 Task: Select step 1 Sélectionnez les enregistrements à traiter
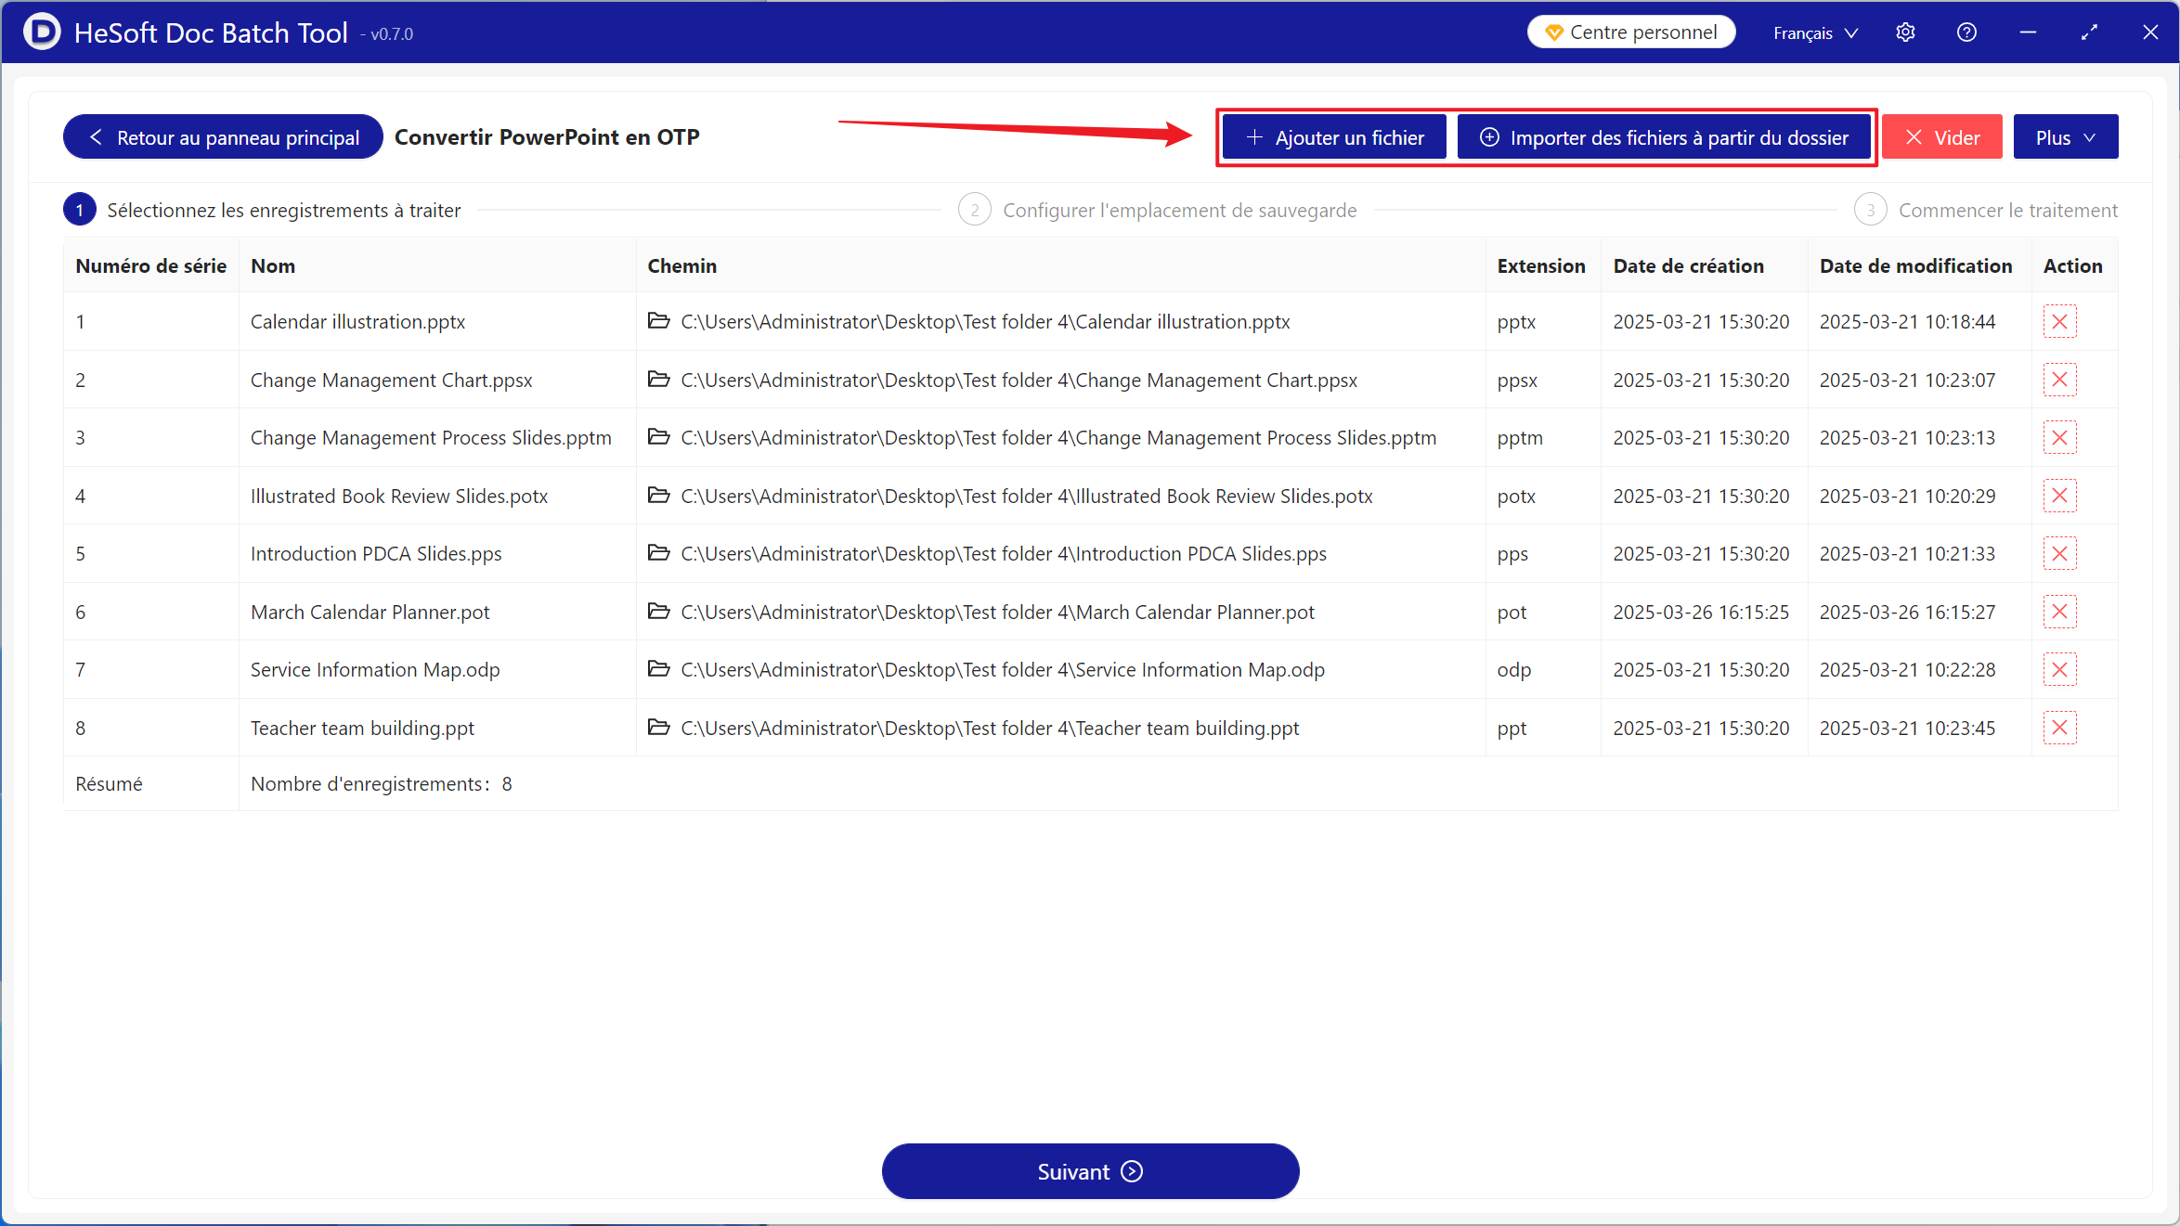(x=262, y=211)
